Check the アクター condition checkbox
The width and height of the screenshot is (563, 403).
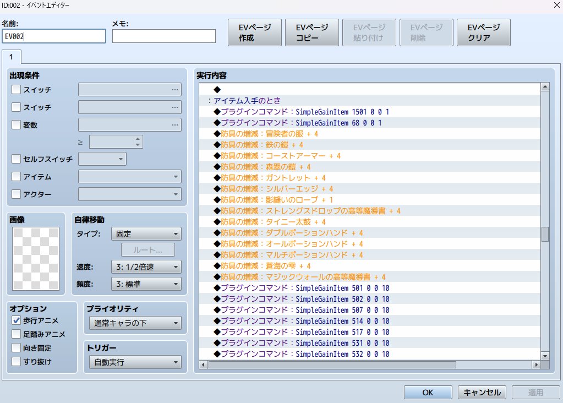(x=16, y=194)
